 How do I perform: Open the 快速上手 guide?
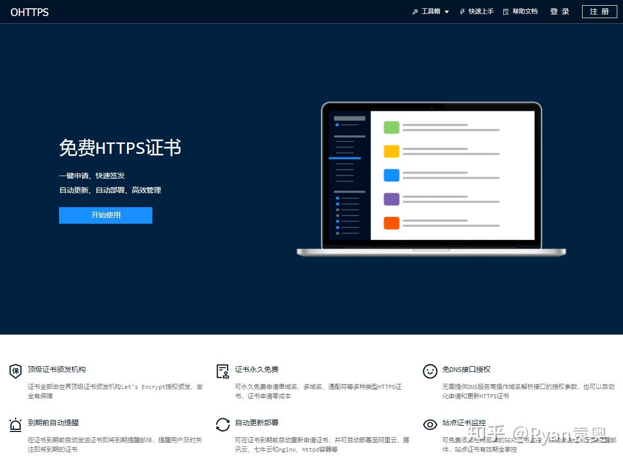point(481,11)
